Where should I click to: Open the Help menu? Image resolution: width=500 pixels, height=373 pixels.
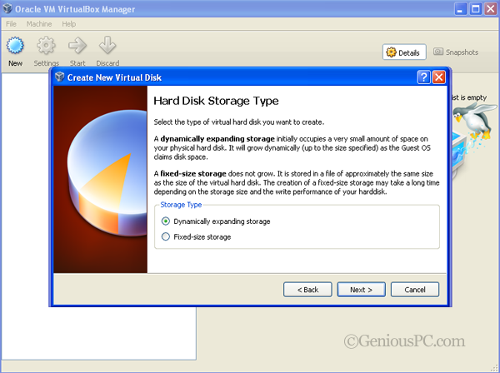(x=69, y=24)
